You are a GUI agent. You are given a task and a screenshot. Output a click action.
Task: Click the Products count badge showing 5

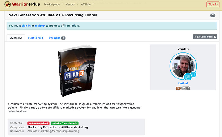tap(64, 38)
